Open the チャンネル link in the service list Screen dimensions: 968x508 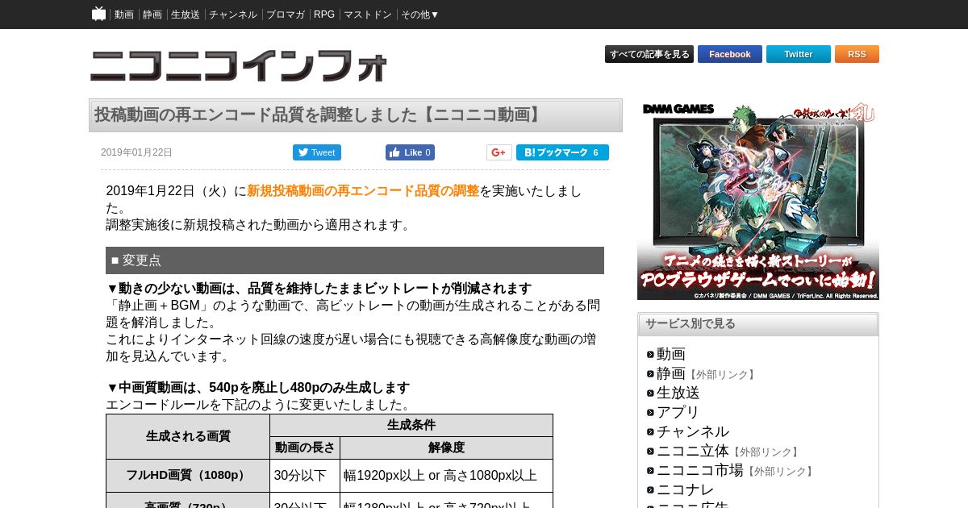(x=693, y=431)
